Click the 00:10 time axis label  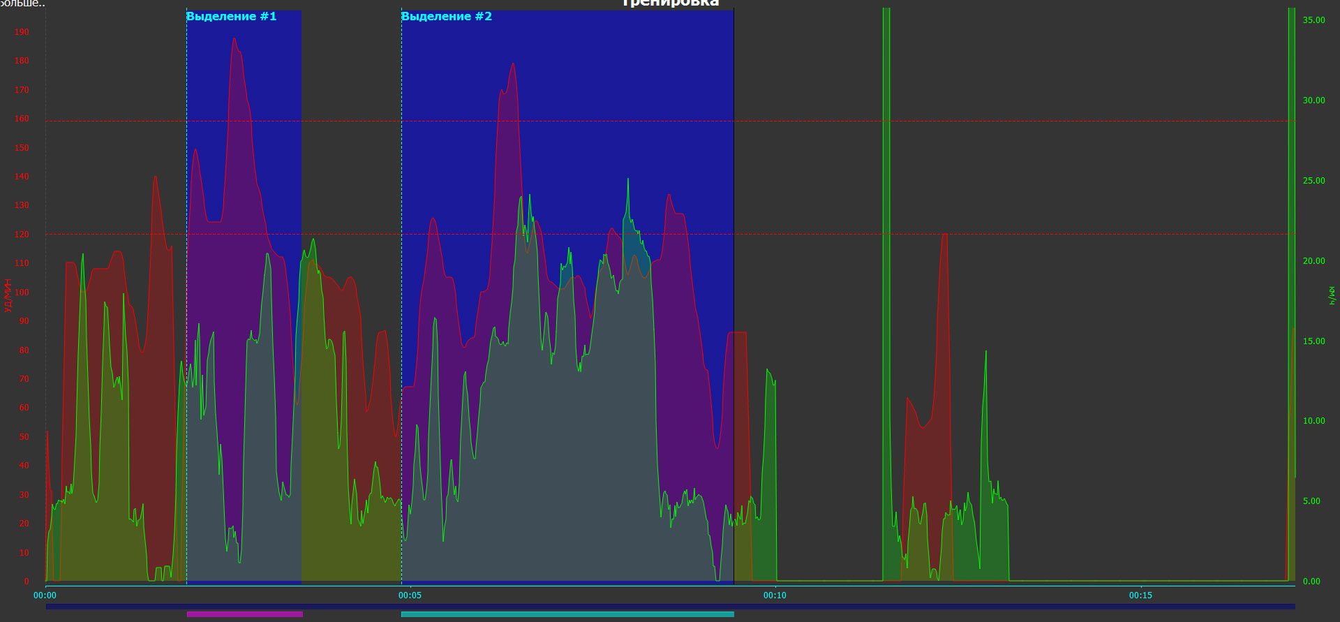(775, 595)
